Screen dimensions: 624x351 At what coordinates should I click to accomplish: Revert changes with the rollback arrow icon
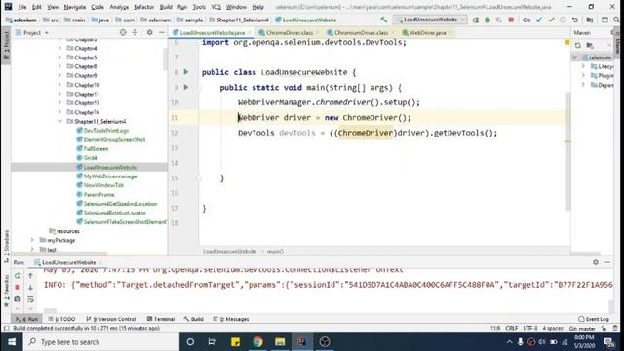[x=575, y=19]
